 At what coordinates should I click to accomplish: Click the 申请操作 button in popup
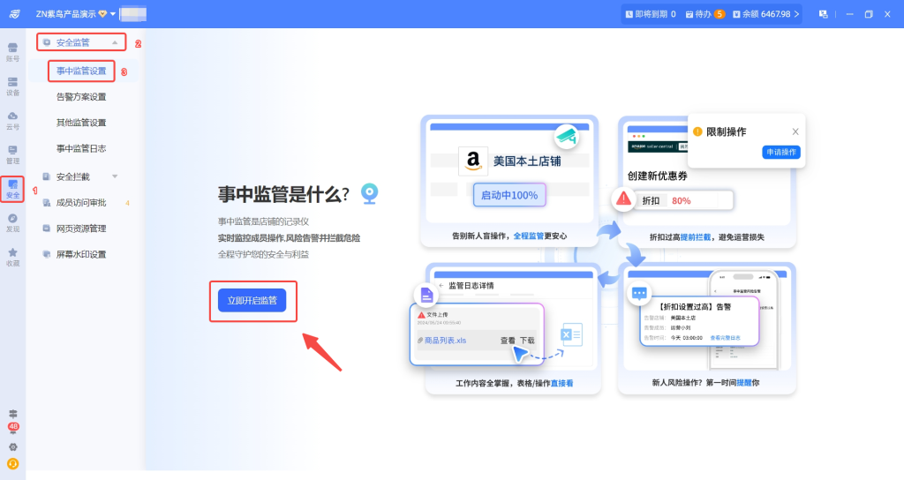(780, 152)
